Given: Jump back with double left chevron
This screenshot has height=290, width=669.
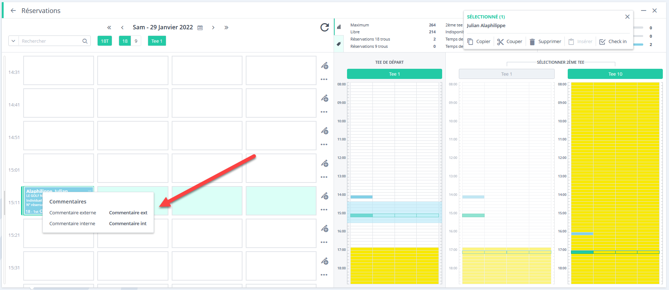Looking at the screenshot, I should pos(109,28).
